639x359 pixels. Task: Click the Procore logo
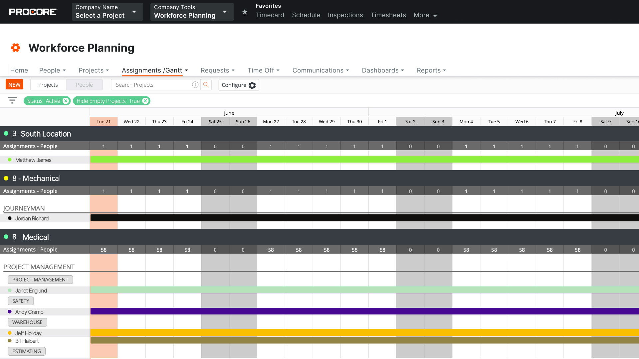coord(33,12)
